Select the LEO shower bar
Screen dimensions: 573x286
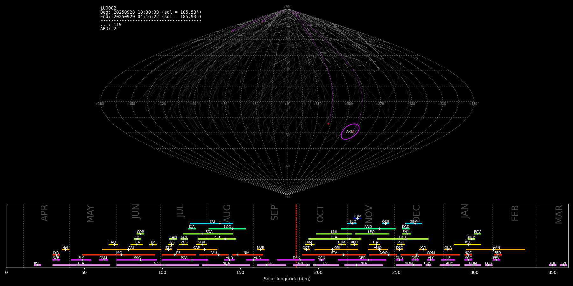[372, 234]
